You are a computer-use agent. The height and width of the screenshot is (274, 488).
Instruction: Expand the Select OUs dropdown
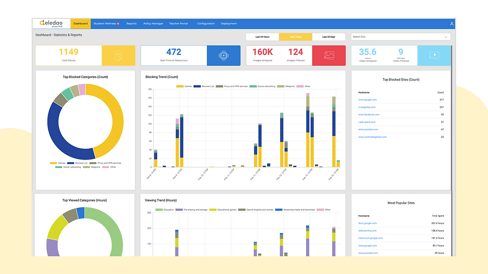click(x=401, y=37)
